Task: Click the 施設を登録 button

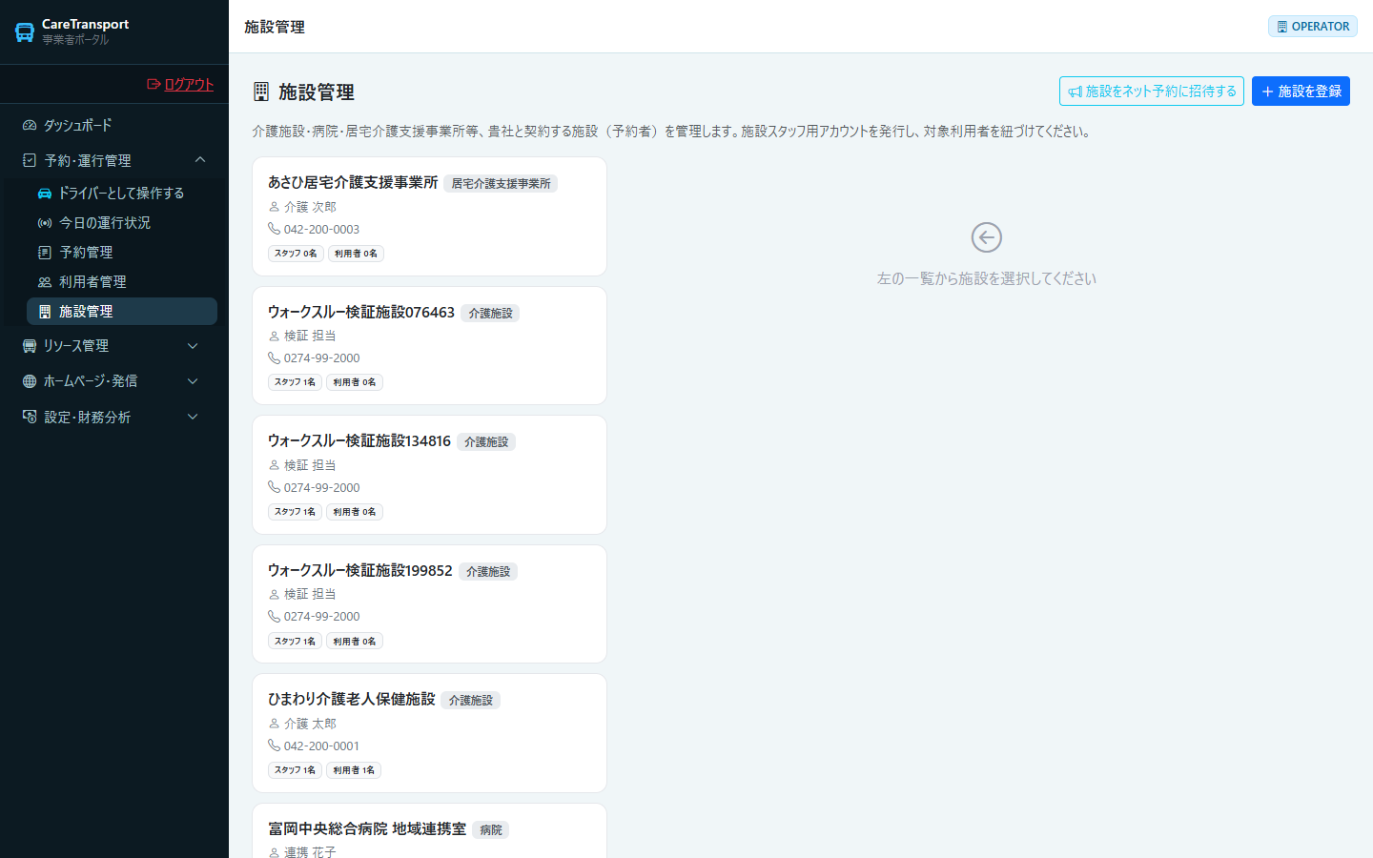Action: pyautogui.click(x=1301, y=92)
